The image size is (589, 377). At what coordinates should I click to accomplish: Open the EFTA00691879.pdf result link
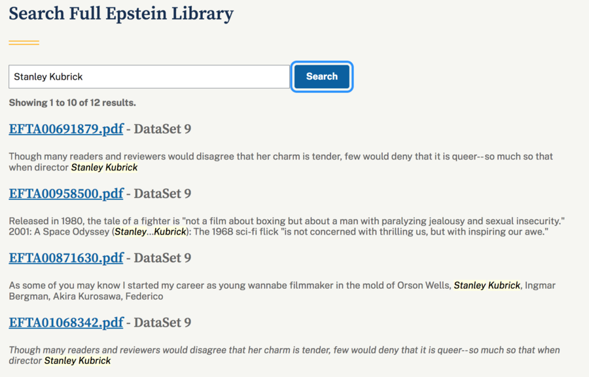pos(66,129)
